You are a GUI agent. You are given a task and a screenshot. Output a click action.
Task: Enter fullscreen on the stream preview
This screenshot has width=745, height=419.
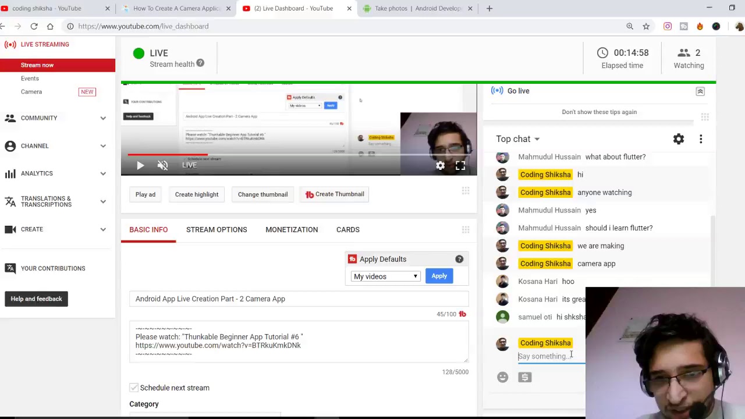pyautogui.click(x=460, y=166)
